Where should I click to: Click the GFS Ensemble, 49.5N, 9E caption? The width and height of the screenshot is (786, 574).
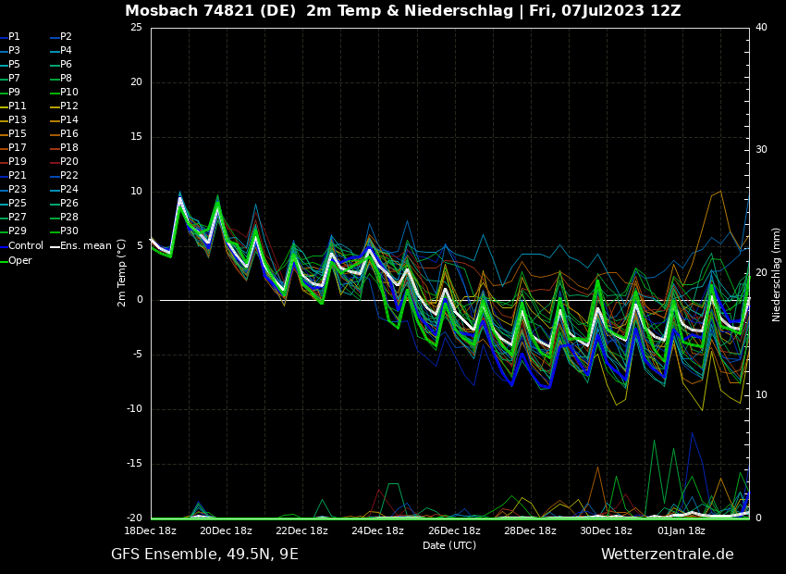coord(204,555)
